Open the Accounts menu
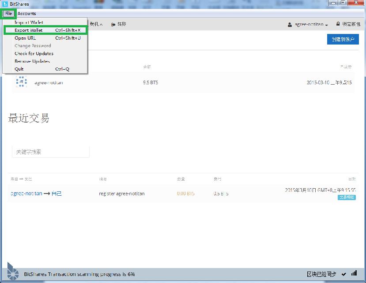 click(x=26, y=14)
